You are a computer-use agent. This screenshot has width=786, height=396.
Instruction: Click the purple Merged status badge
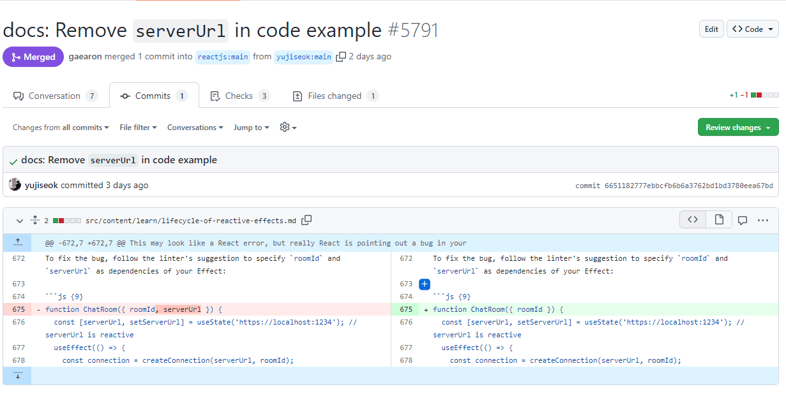(33, 57)
